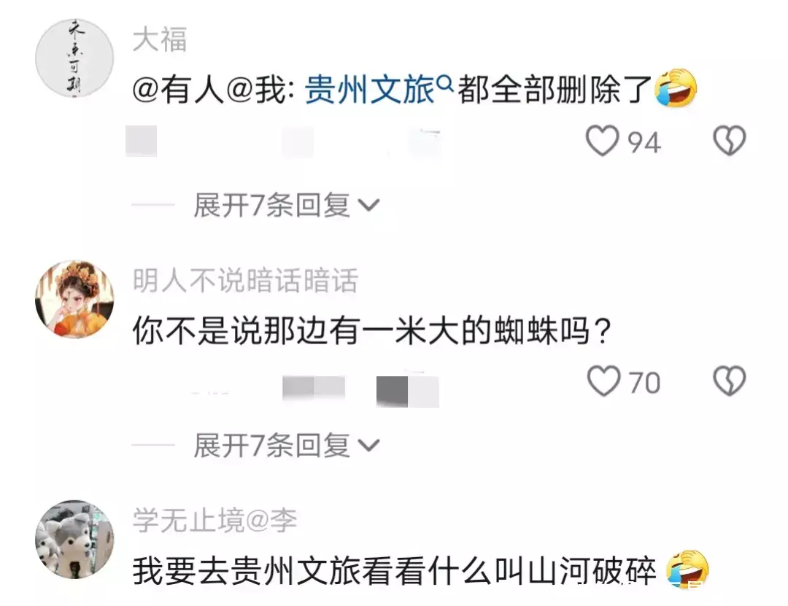Click the chevron beside second 展开7条回复
The image size is (788, 606).
pos(368,446)
